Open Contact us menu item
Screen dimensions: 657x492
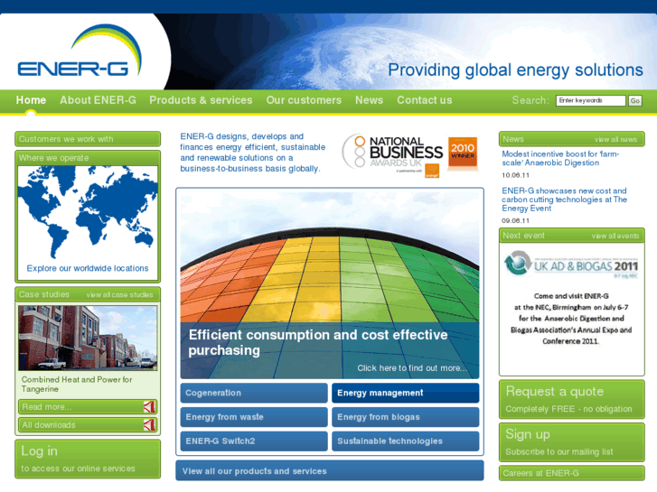pos(425,100)
